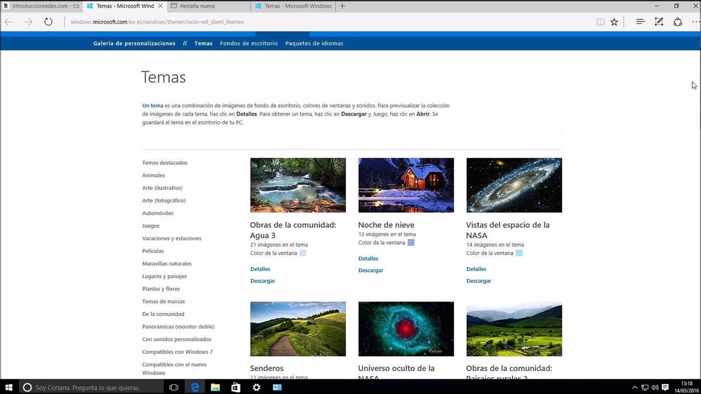Open the Universo oculto nebula thumbnail
Viewport: 701px width, 394px height.
[406, 329]
